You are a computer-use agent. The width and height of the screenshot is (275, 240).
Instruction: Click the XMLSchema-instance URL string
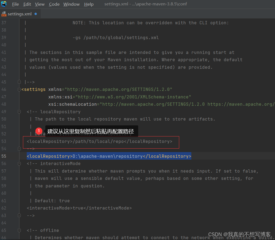click(133, 97)
